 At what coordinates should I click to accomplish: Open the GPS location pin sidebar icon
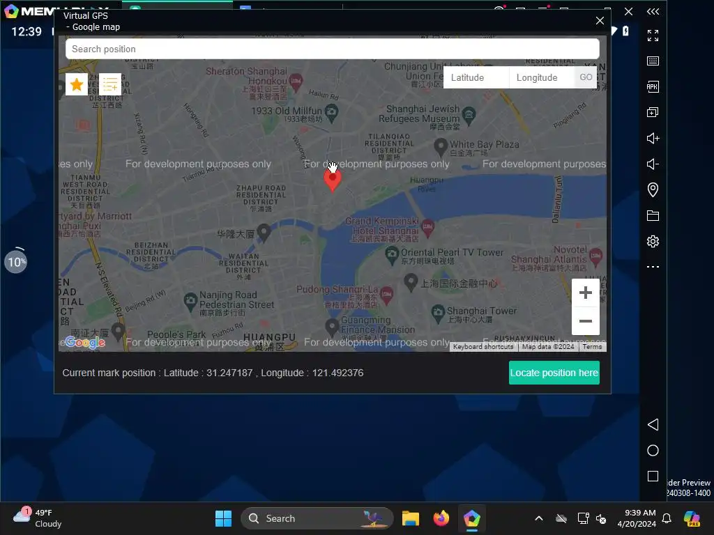(653, 189)
